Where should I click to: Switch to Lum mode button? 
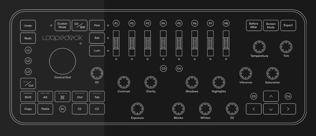(x=97, y=50)
